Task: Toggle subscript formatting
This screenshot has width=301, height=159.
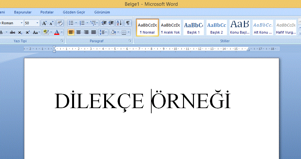Action: (x=20, y=32)
